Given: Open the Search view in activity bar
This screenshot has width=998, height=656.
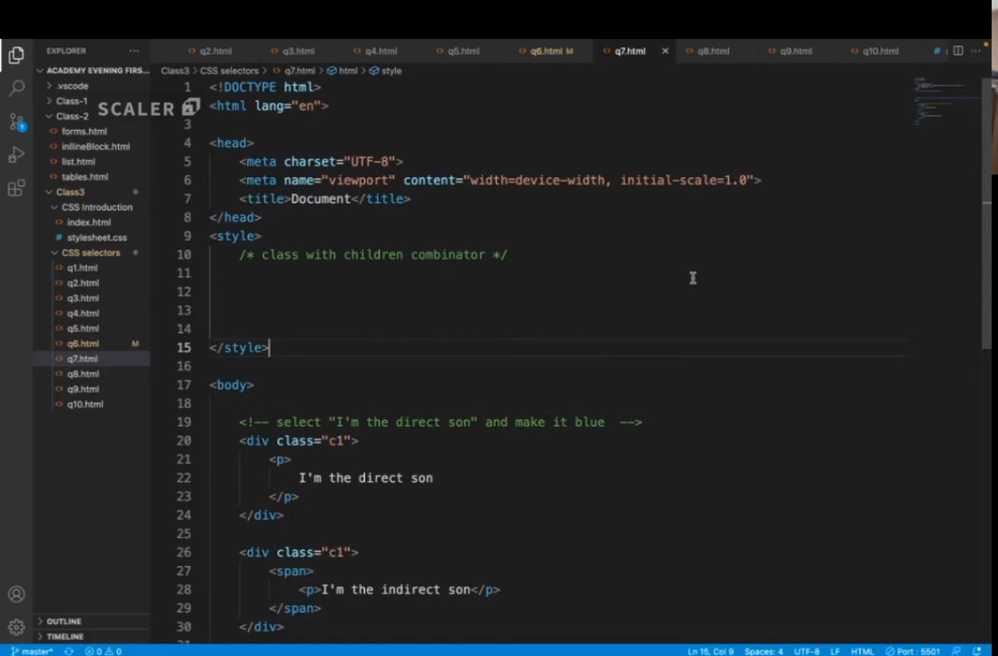Looking at the screenshot, I should tap(16, 88).
